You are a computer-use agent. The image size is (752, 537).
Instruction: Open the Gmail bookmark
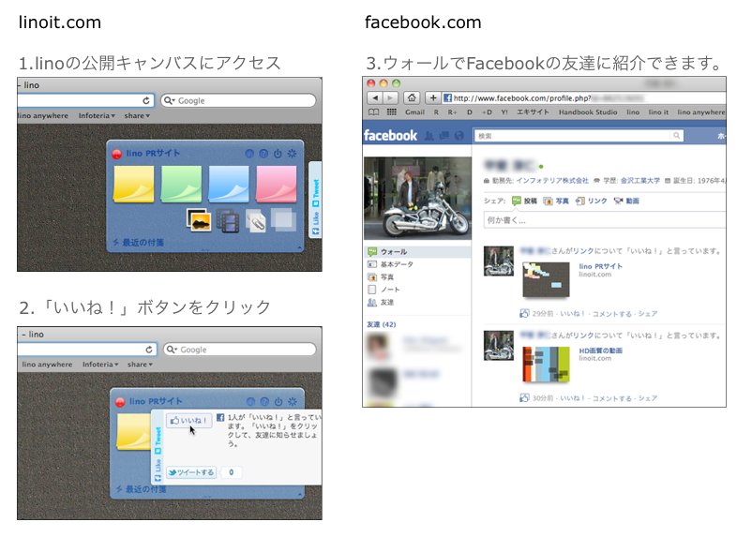tap(414, 112)
